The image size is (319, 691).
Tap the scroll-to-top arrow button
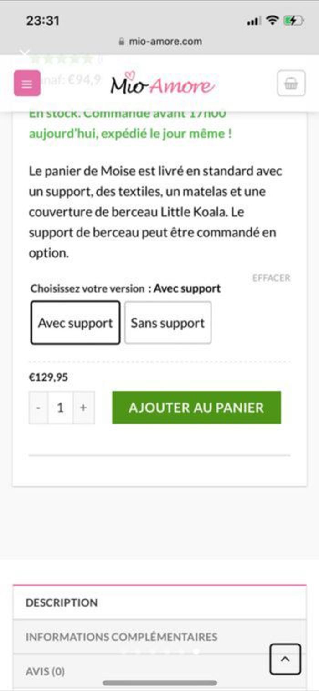coord(285,659)
